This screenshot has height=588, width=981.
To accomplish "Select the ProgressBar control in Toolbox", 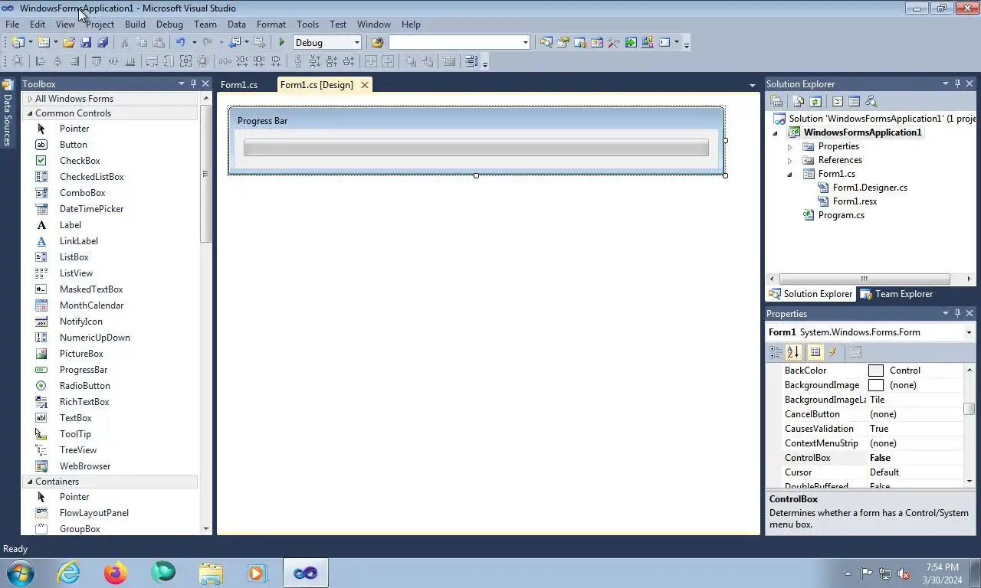I will 84,370.
